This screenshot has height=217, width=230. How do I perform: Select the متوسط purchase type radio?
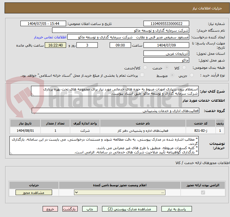(x=172, y=75)
